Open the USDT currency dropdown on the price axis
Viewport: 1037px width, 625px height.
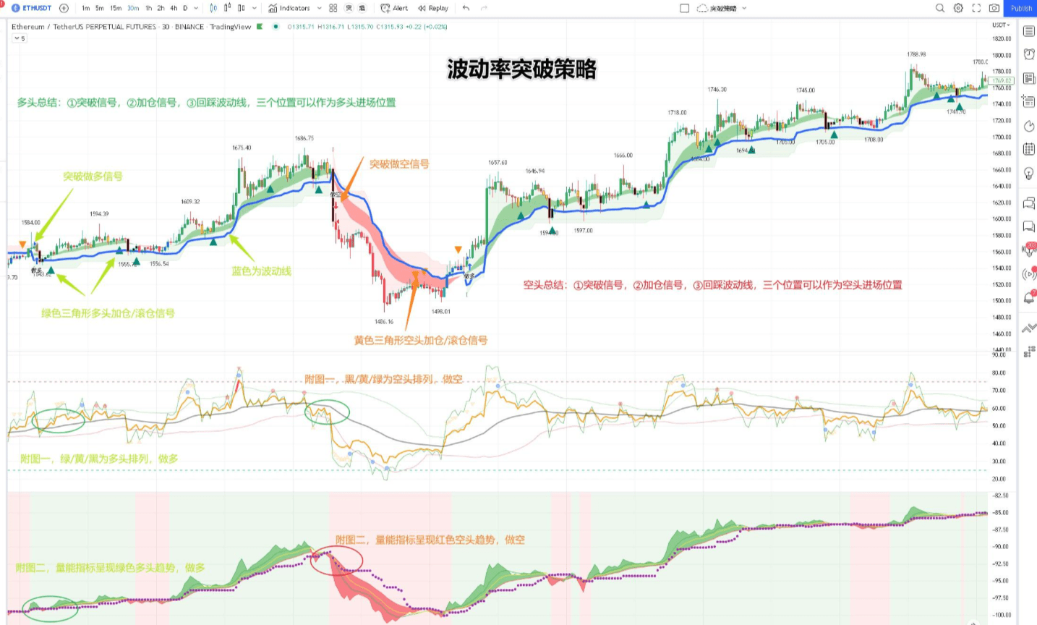(x=1001, y=25)
